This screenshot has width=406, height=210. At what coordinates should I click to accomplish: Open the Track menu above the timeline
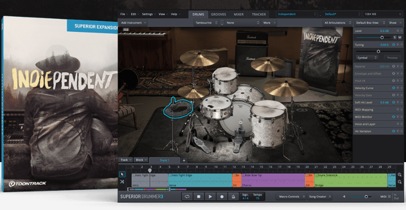tap(126, 160)
